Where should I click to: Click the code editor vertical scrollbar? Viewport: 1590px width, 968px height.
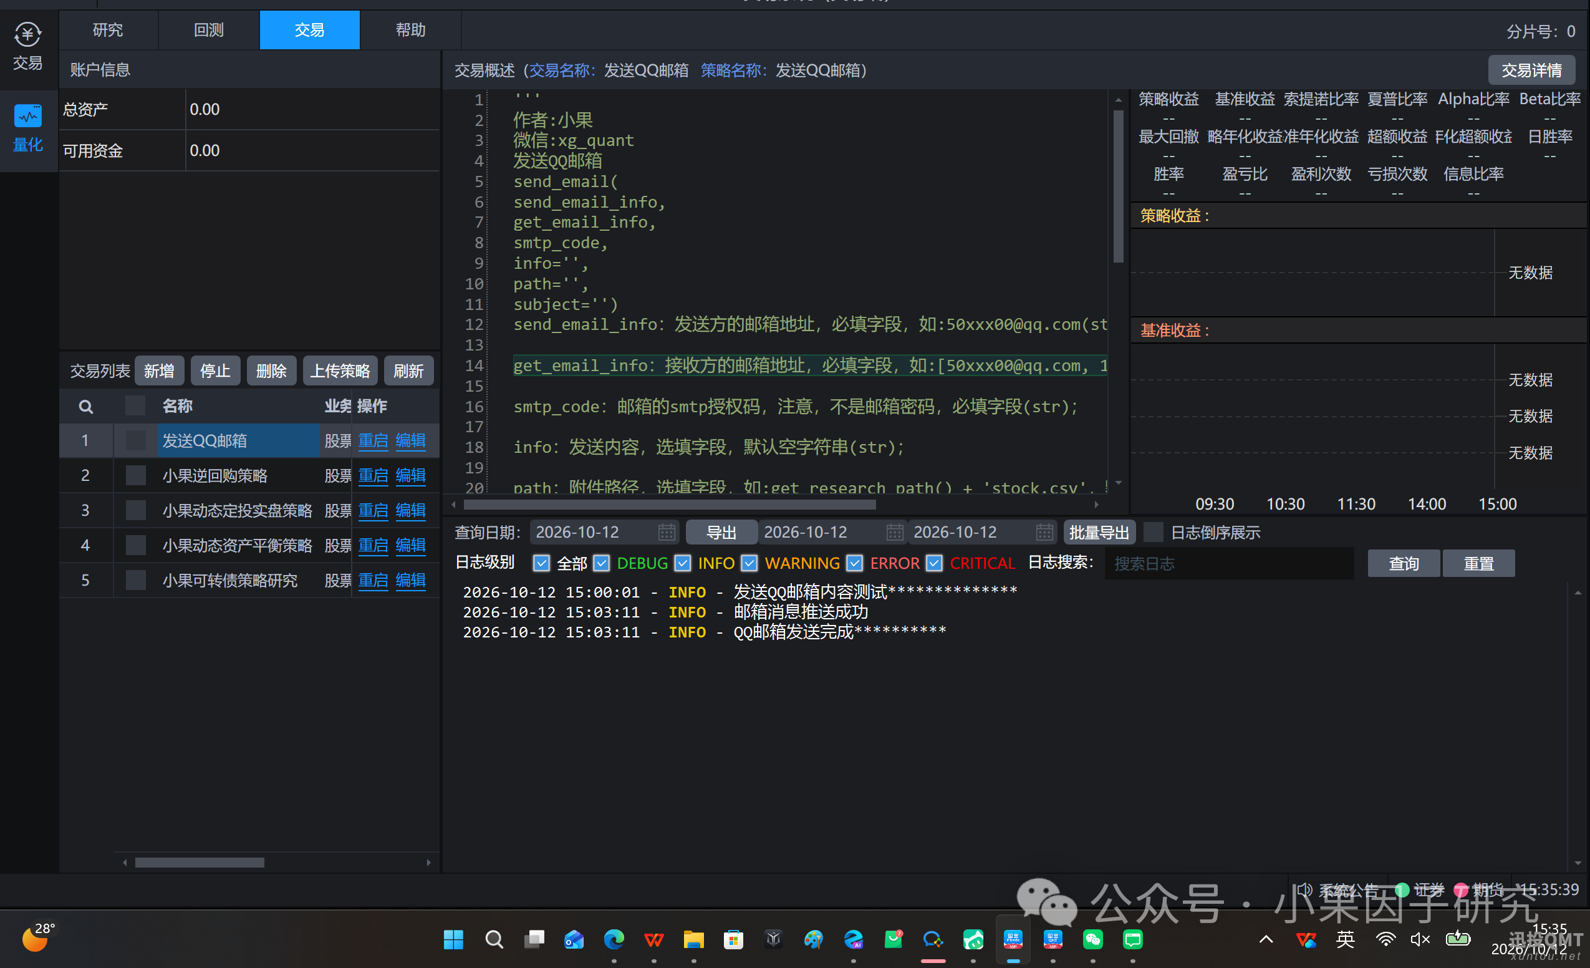(1118, 187)
